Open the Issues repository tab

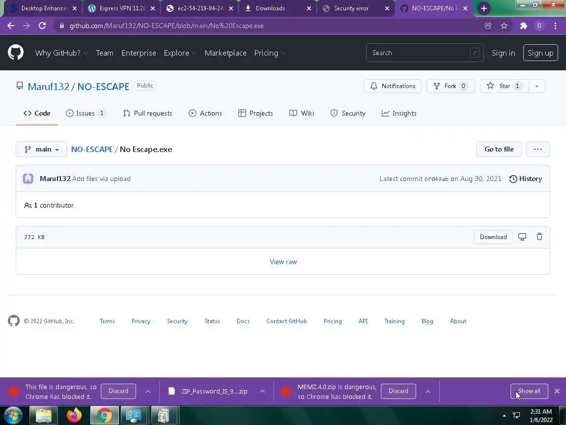(x=86, y=113)
